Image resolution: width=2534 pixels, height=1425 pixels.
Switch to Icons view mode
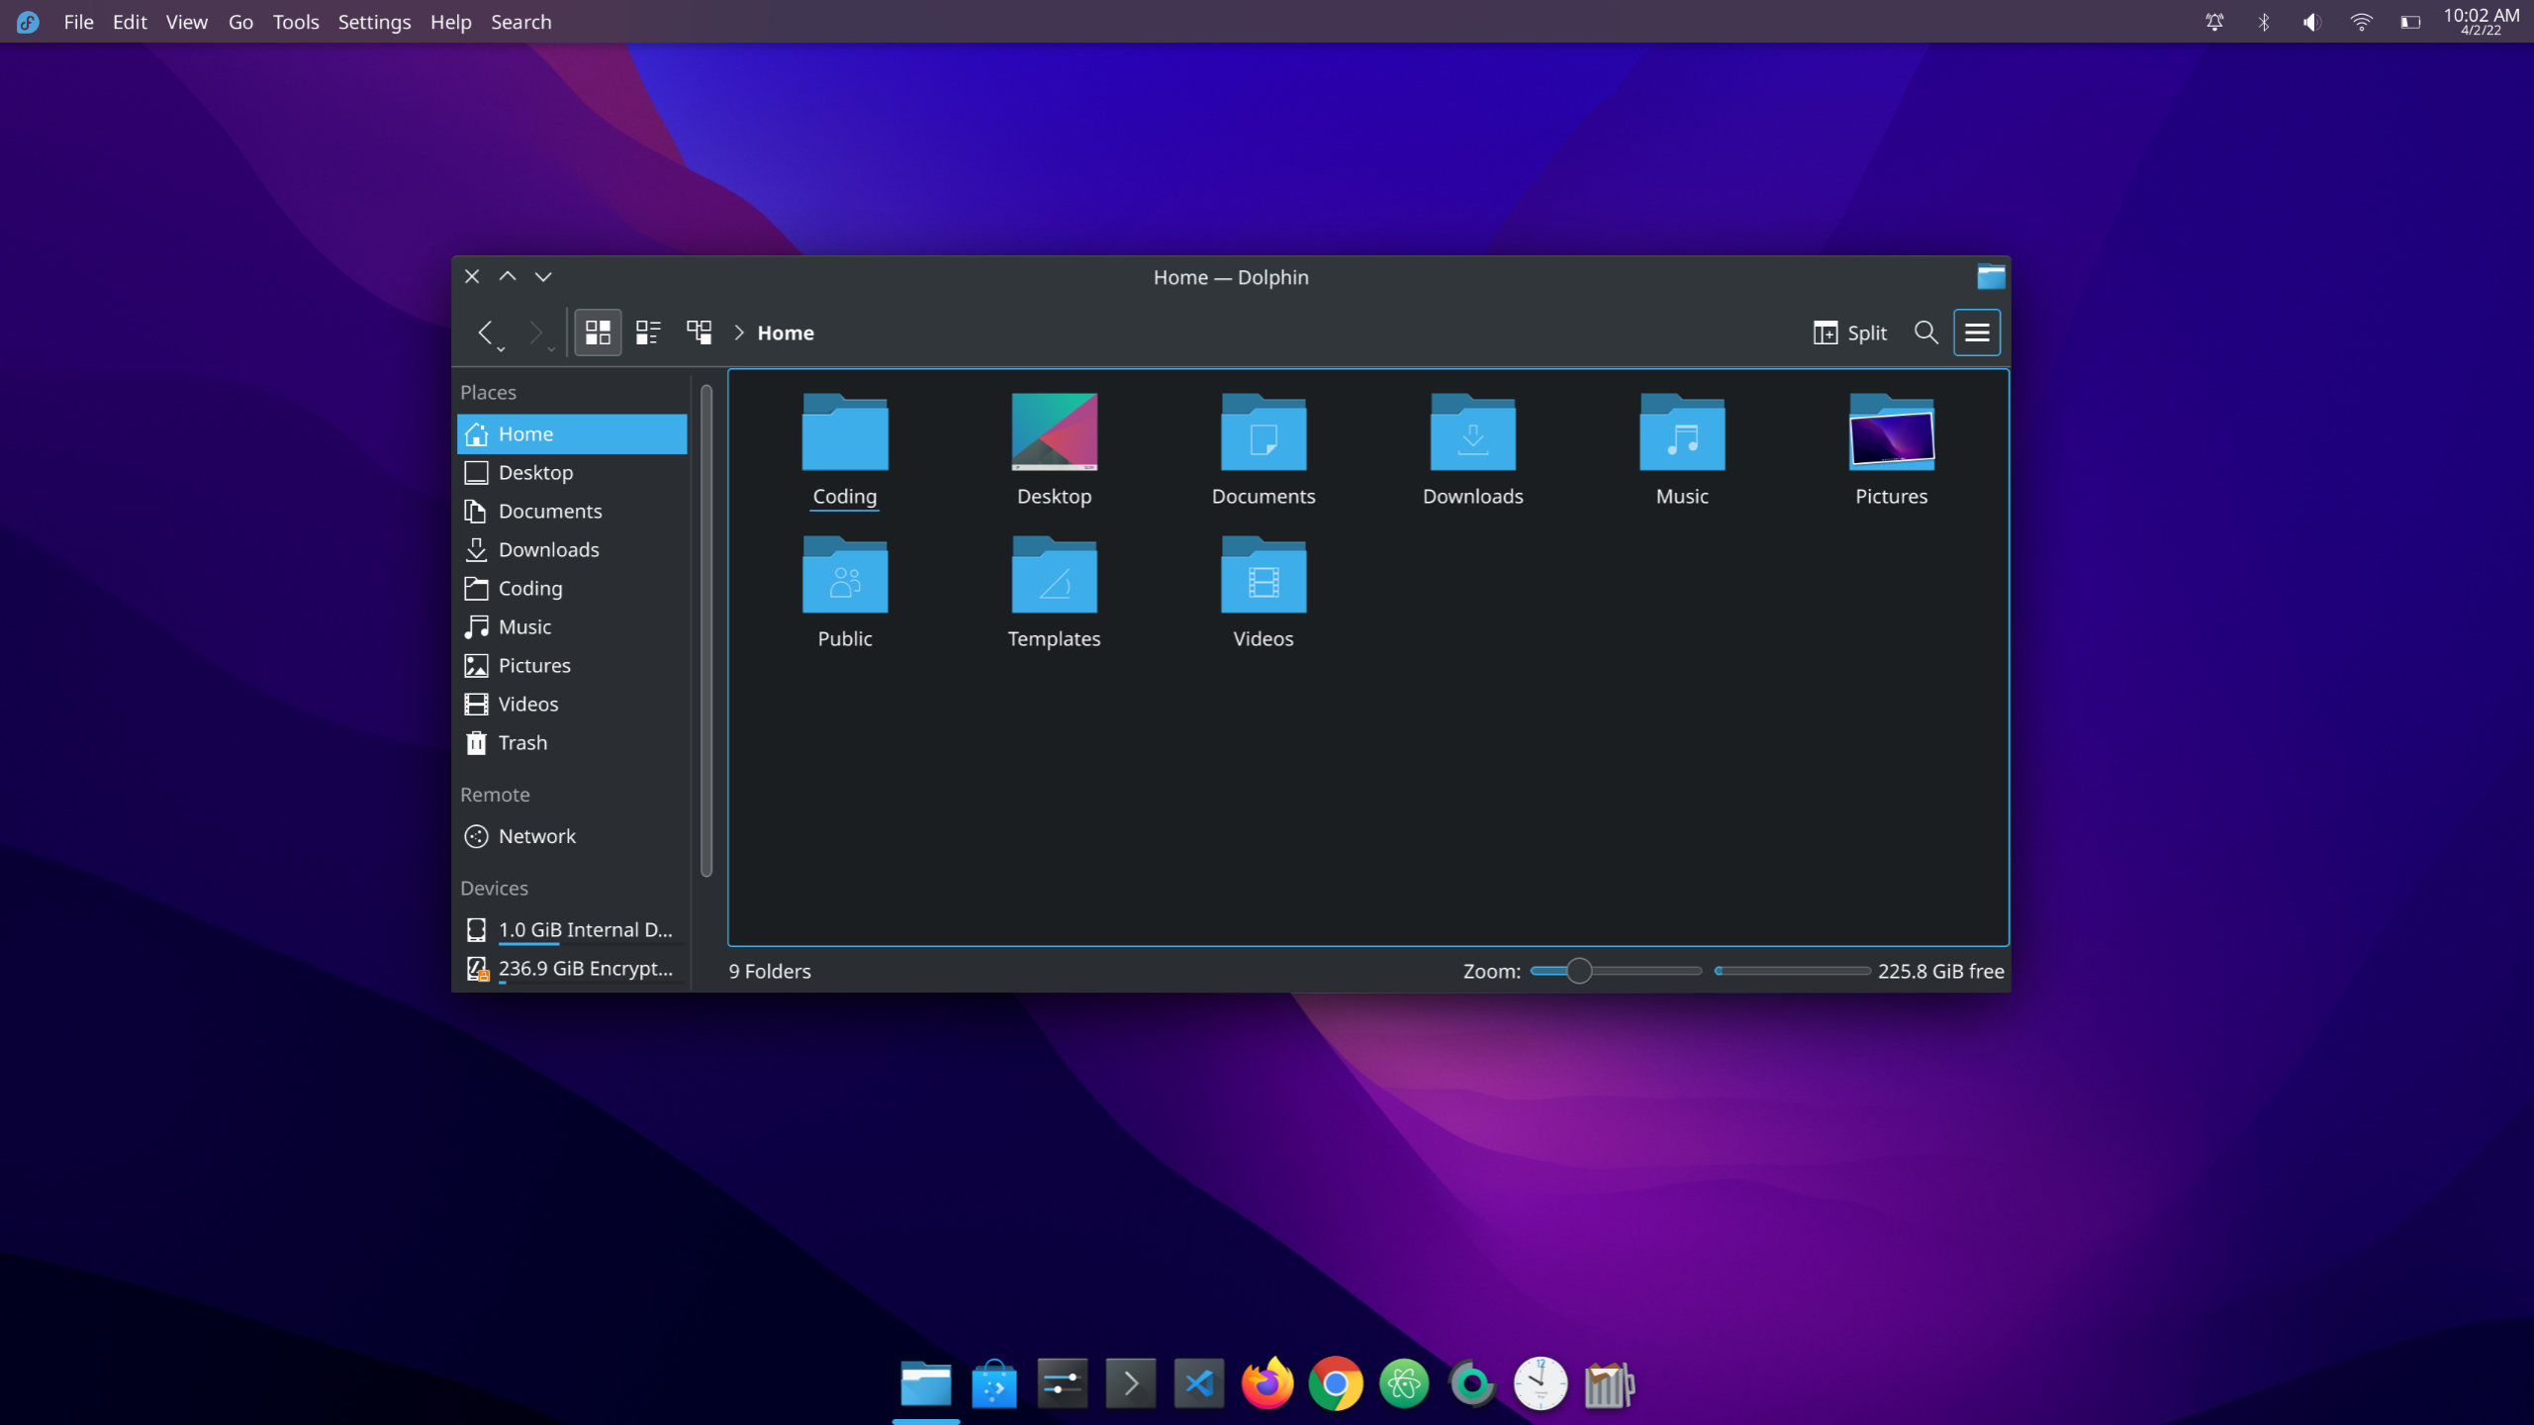pos(598,332)
